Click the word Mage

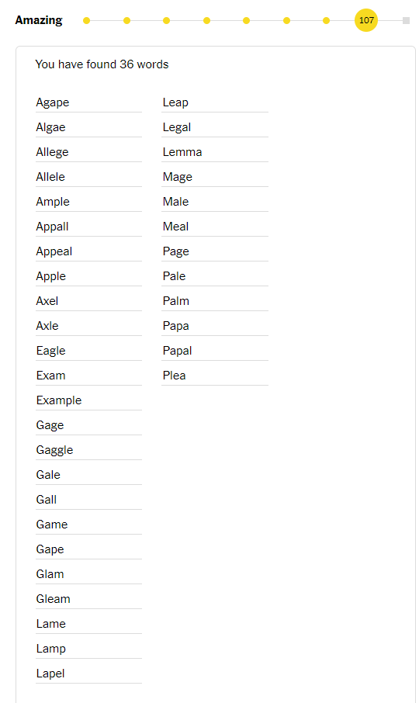click(x=177, y=177)
